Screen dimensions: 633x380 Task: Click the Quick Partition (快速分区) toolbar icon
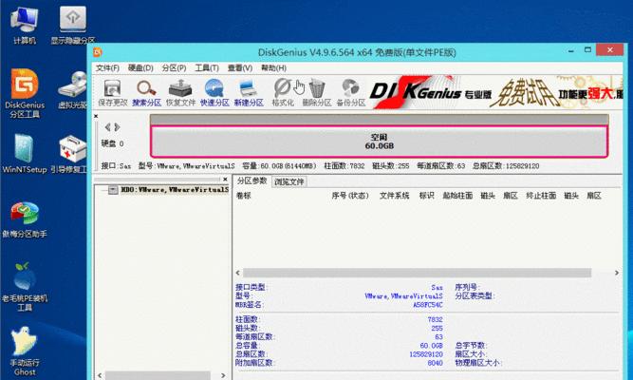(x=214, y=93)
